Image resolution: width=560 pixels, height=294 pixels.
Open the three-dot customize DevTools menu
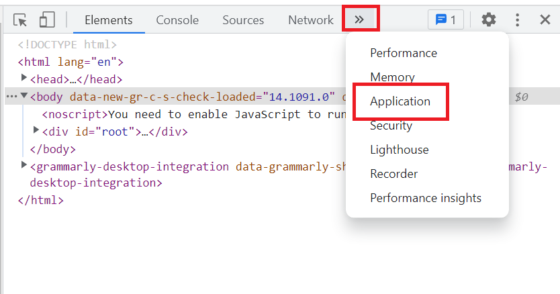517,19
